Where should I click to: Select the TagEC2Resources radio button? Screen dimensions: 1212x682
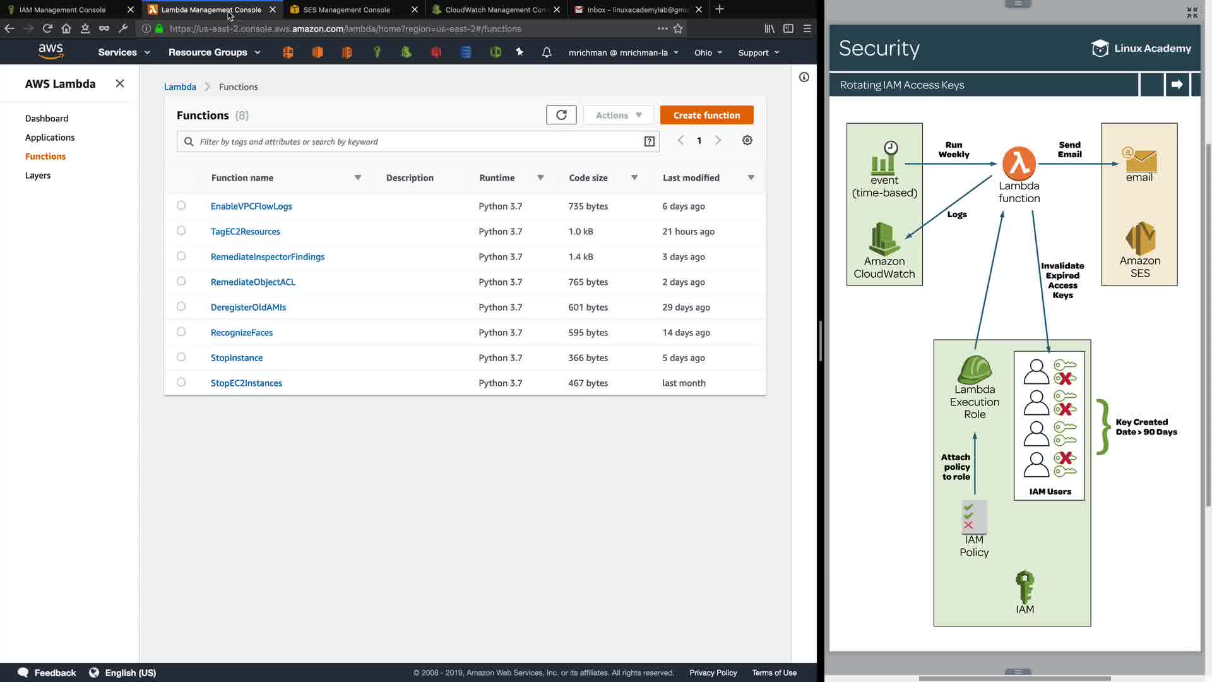181,231
